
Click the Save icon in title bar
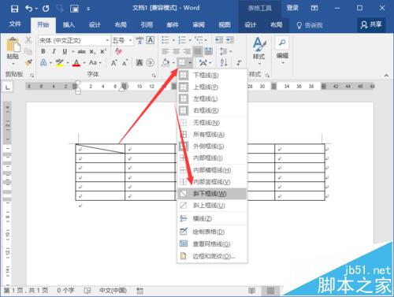[x=14, y=9]
